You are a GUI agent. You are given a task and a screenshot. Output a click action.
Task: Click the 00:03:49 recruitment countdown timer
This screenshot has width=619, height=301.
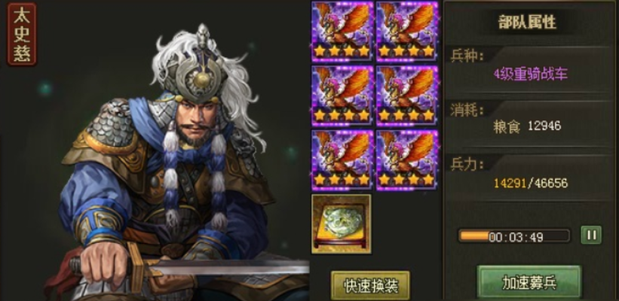click(516, 237)
